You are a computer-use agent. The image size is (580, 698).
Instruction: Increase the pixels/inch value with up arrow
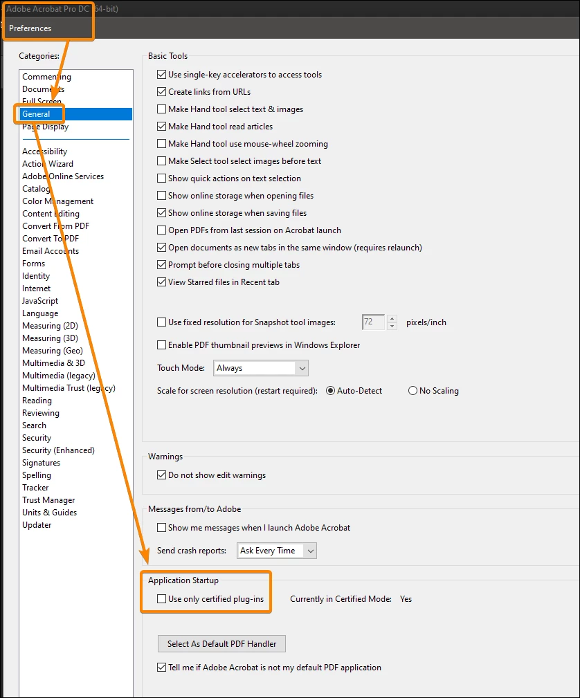coord(392,318)
